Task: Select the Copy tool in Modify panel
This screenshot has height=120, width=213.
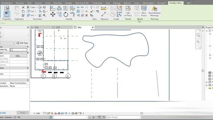Action: (59, 14)
